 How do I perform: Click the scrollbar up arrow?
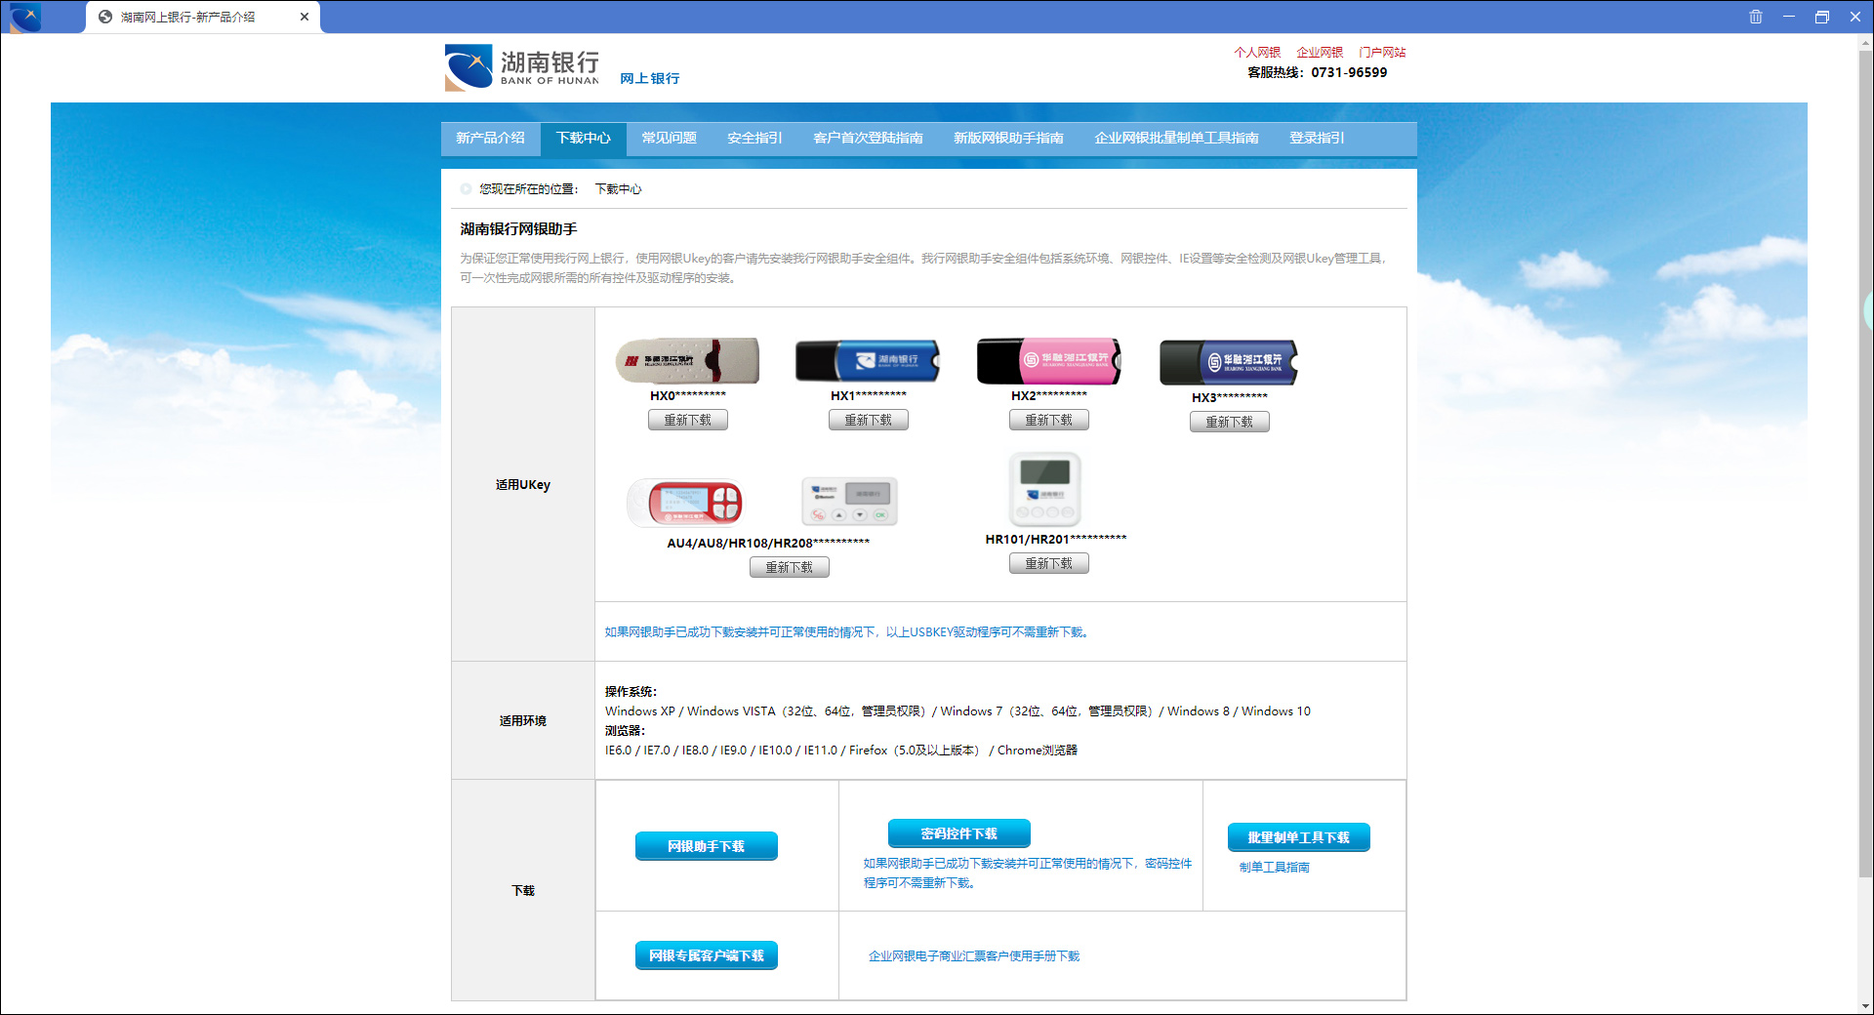tap(1865, 42)
